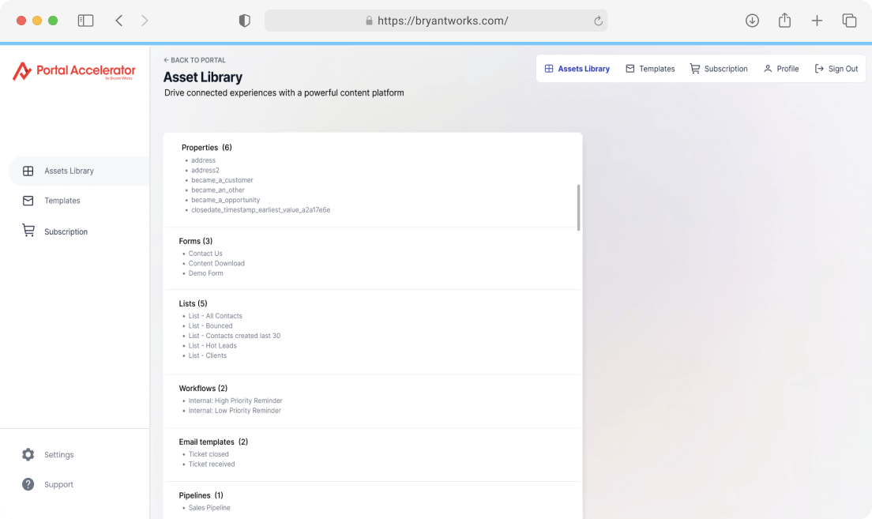The height and width of the screenshot is (519, 872).
Task: Select the became_a_customer property
Action: tap(223, 180)
